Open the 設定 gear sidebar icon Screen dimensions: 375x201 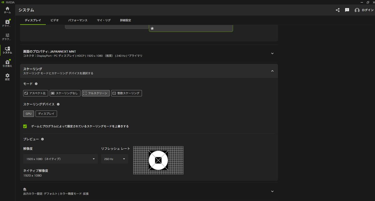(7, 77)
